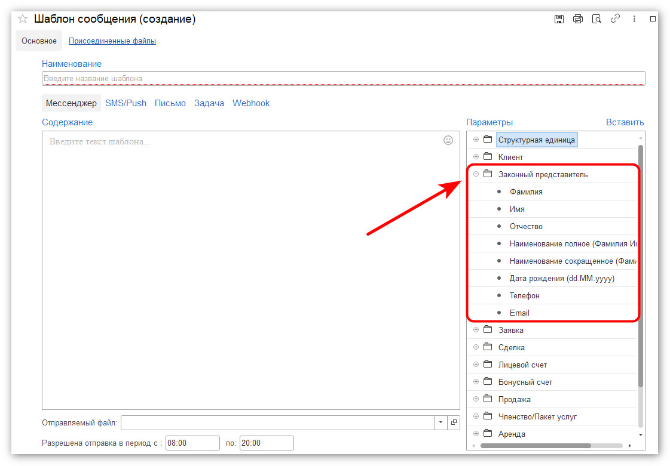
Task: Open print preview magnifier icon
Action: (596, 19)
